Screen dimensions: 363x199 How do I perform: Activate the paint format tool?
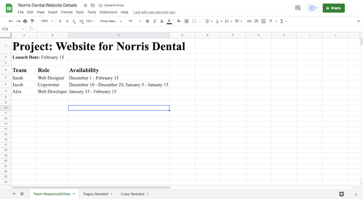(32, 21)
